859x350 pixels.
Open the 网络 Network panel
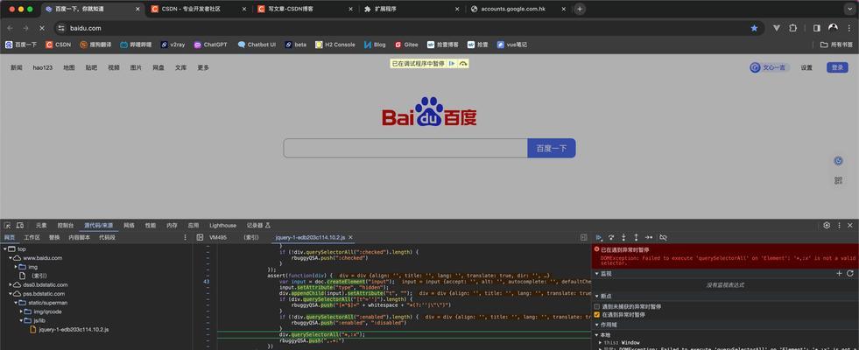coord(129,225)
